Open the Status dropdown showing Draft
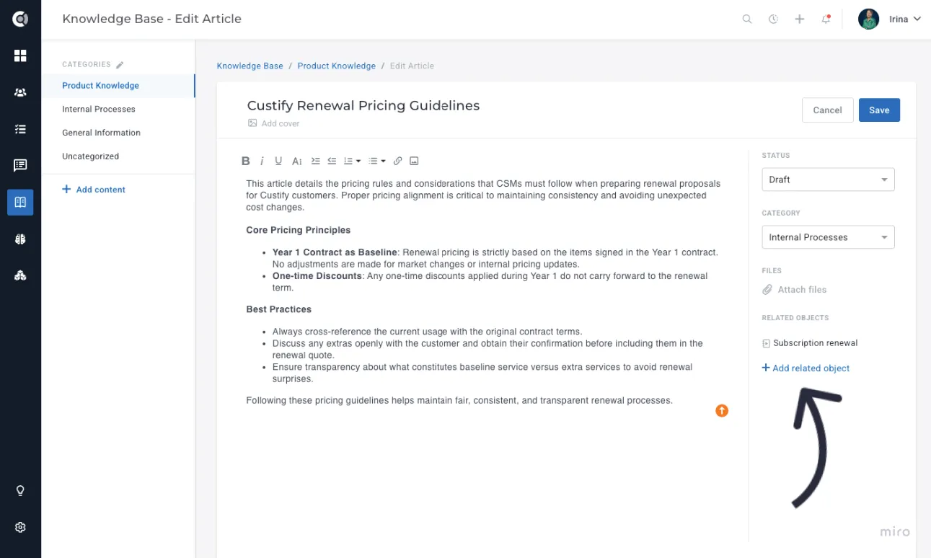 tap(828, 180)
